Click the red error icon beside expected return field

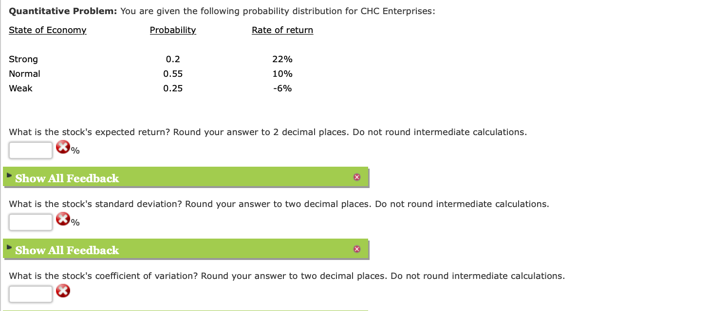click(x=63, y=147)
